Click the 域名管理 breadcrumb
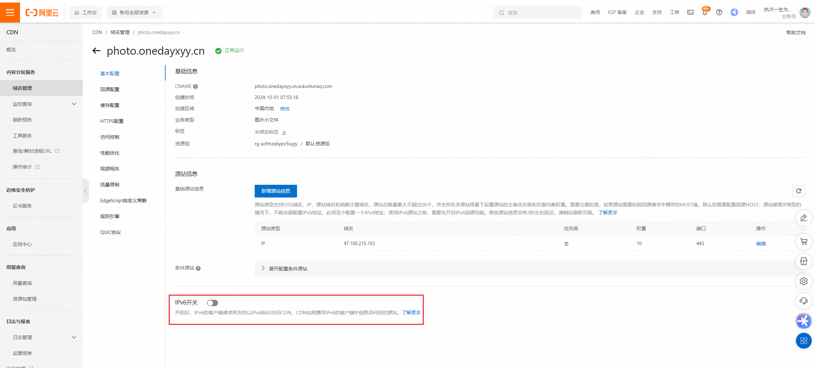The image size is (815, 368). 120,32
